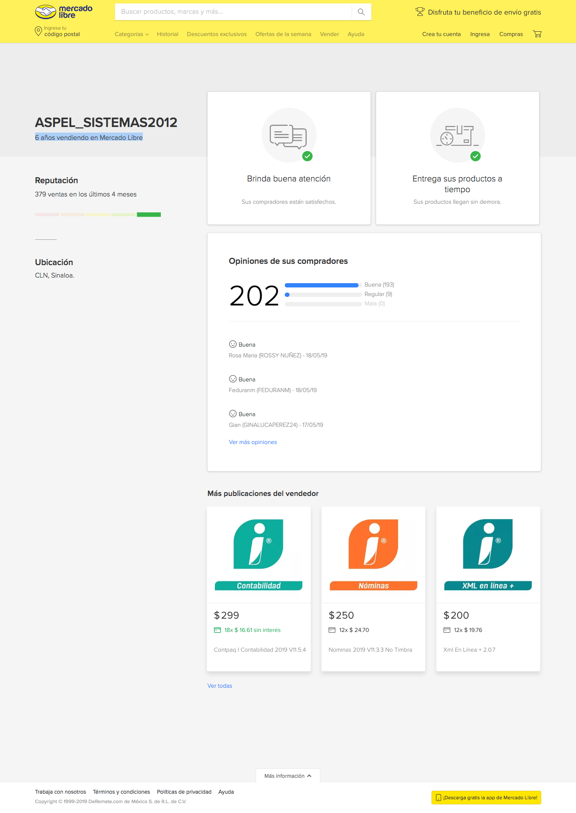
Task: Open the Nóminas product thumbnail
Action: [373, 554]
